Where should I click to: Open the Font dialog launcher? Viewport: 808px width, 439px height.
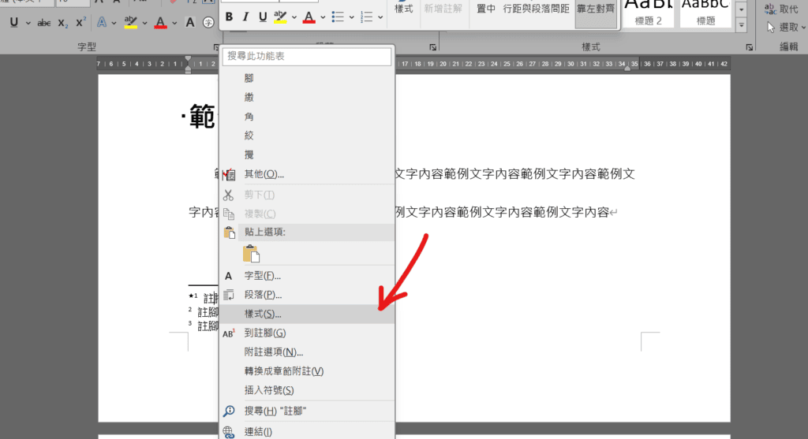(216, 47)
